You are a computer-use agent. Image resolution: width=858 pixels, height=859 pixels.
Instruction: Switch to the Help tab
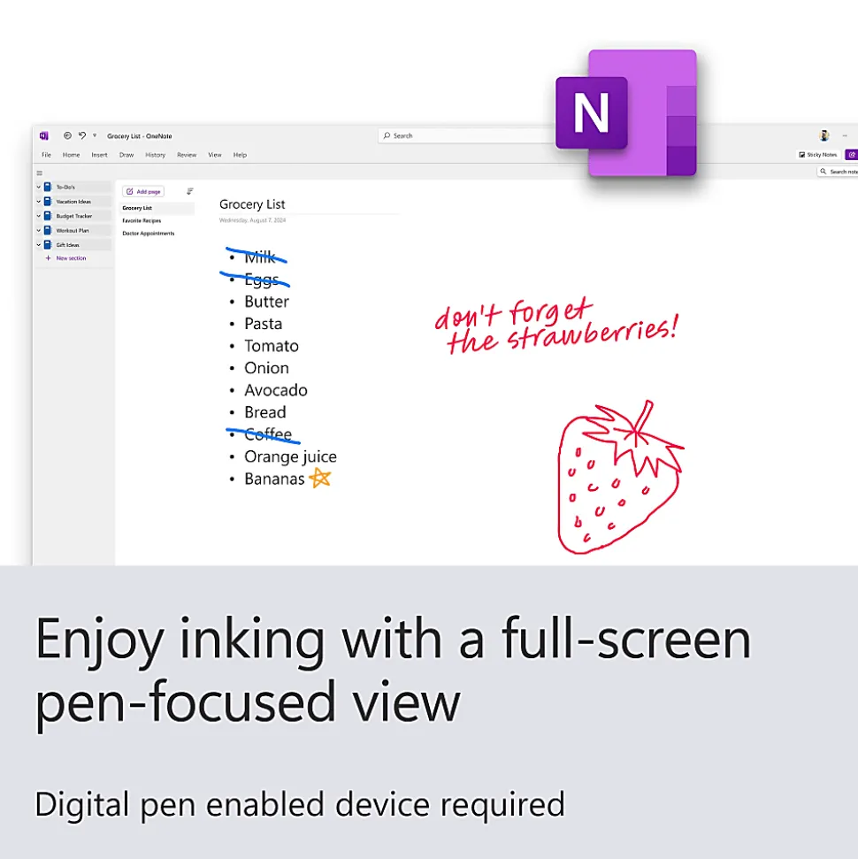(x=240, y=155)
